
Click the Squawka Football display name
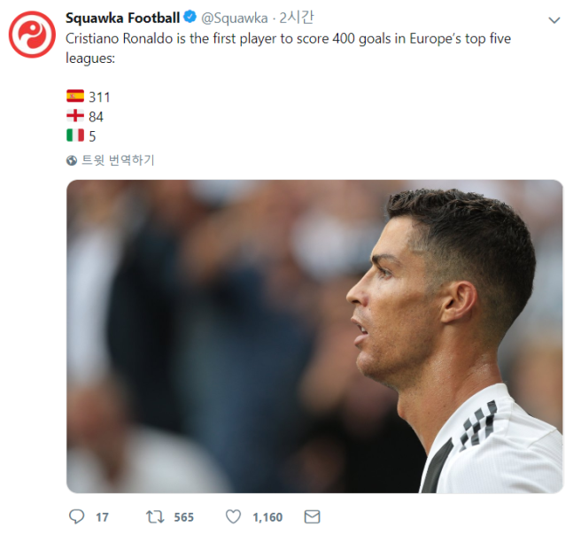coord(122,18)
